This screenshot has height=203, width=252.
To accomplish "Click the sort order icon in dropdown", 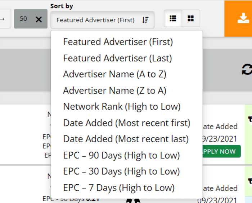I will point(145,20).
